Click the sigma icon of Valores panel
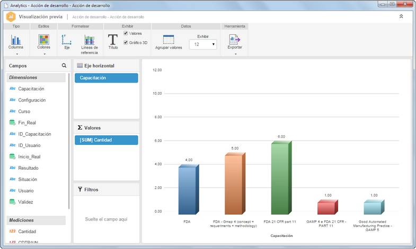The width and height of the screenshot is (416, 249). coord(80,127)
